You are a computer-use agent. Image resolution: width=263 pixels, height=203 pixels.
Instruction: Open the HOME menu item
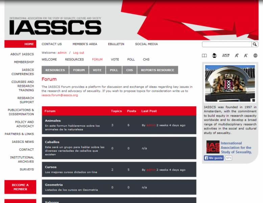click(20, 44)
